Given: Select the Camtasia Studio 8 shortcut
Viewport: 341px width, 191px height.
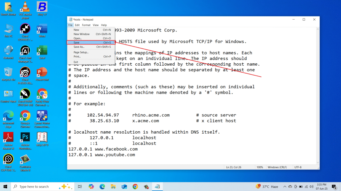Looking at the screenshot, I should coord(25,163).
